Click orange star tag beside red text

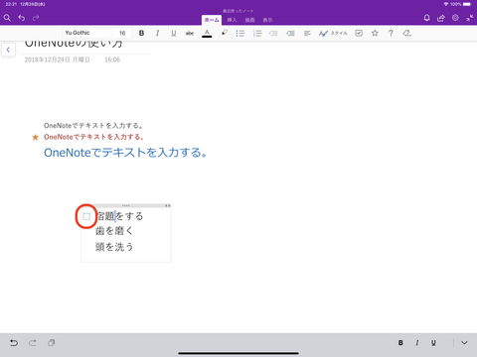35,137
